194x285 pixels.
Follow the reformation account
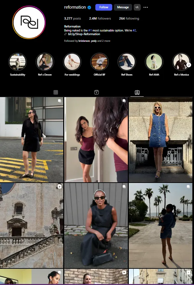(104, 7)
